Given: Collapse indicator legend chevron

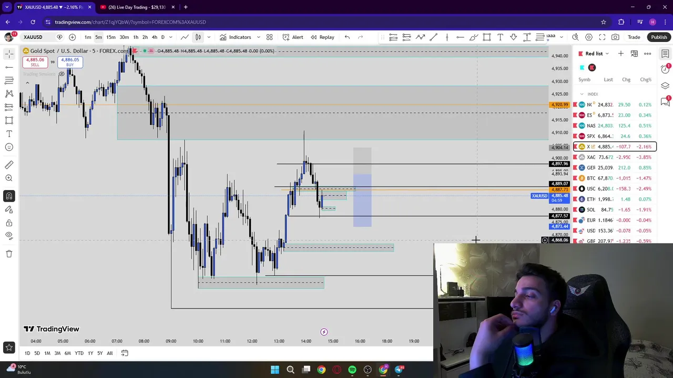Looking at the screenshot, I should tap(27, 83).
